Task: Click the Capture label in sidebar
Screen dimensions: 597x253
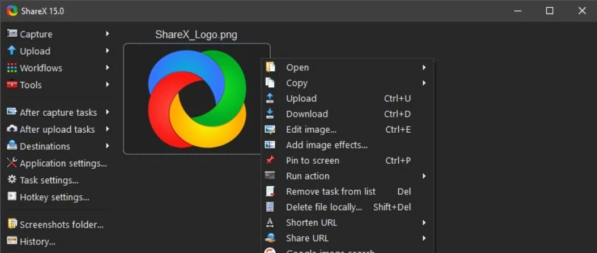Action: coord(36,34)
